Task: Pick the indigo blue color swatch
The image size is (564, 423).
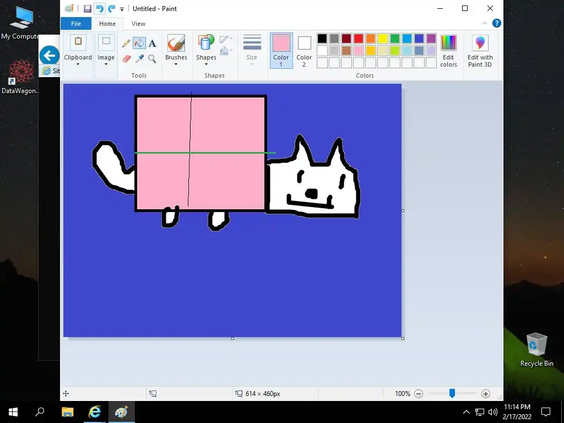Action: click(x=419, y=39)
